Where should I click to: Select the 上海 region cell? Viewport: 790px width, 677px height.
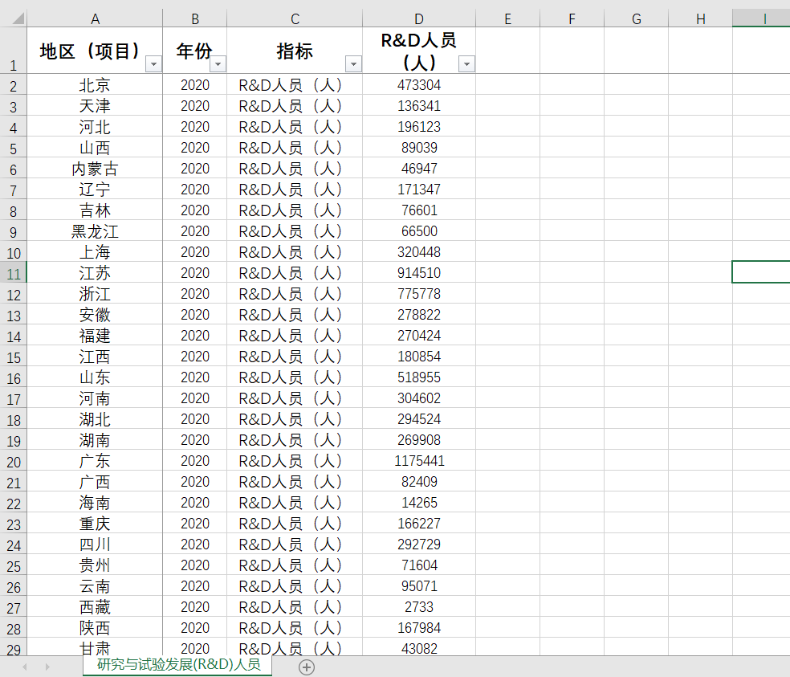click(95, 252)
